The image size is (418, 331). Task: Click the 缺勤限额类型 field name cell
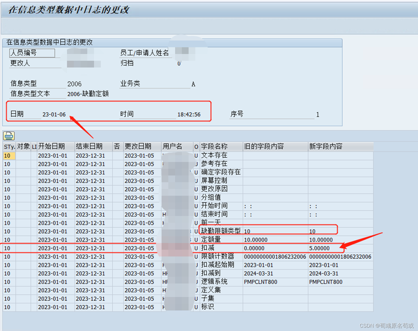point(221,231)
